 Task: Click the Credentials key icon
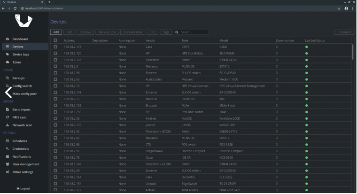(8, 149)
